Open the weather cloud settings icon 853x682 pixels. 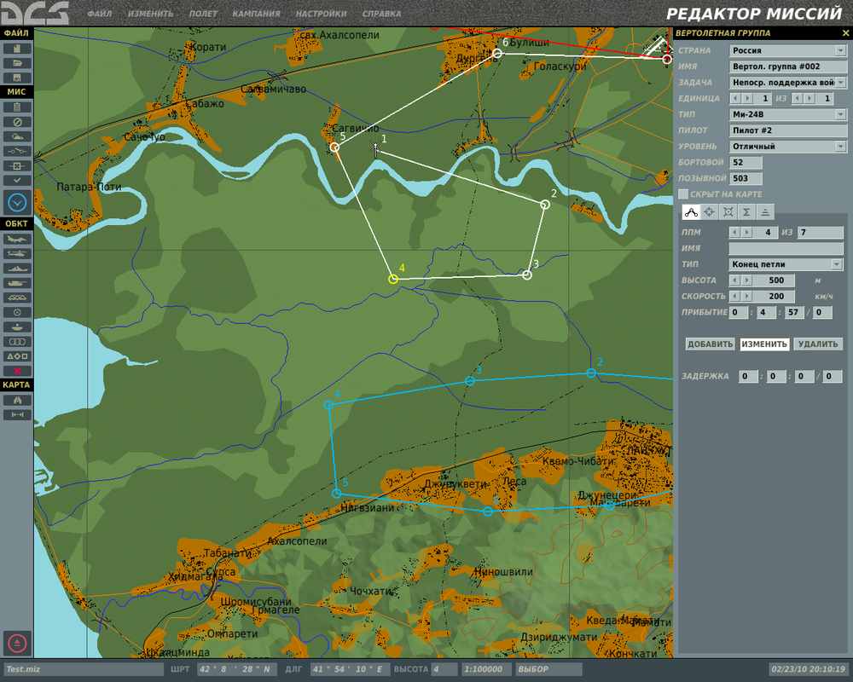(17, 136)
